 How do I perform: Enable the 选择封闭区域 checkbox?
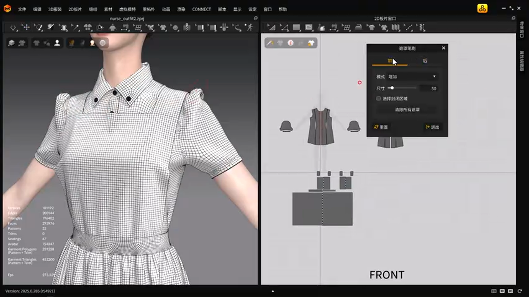tap(379, 99)
